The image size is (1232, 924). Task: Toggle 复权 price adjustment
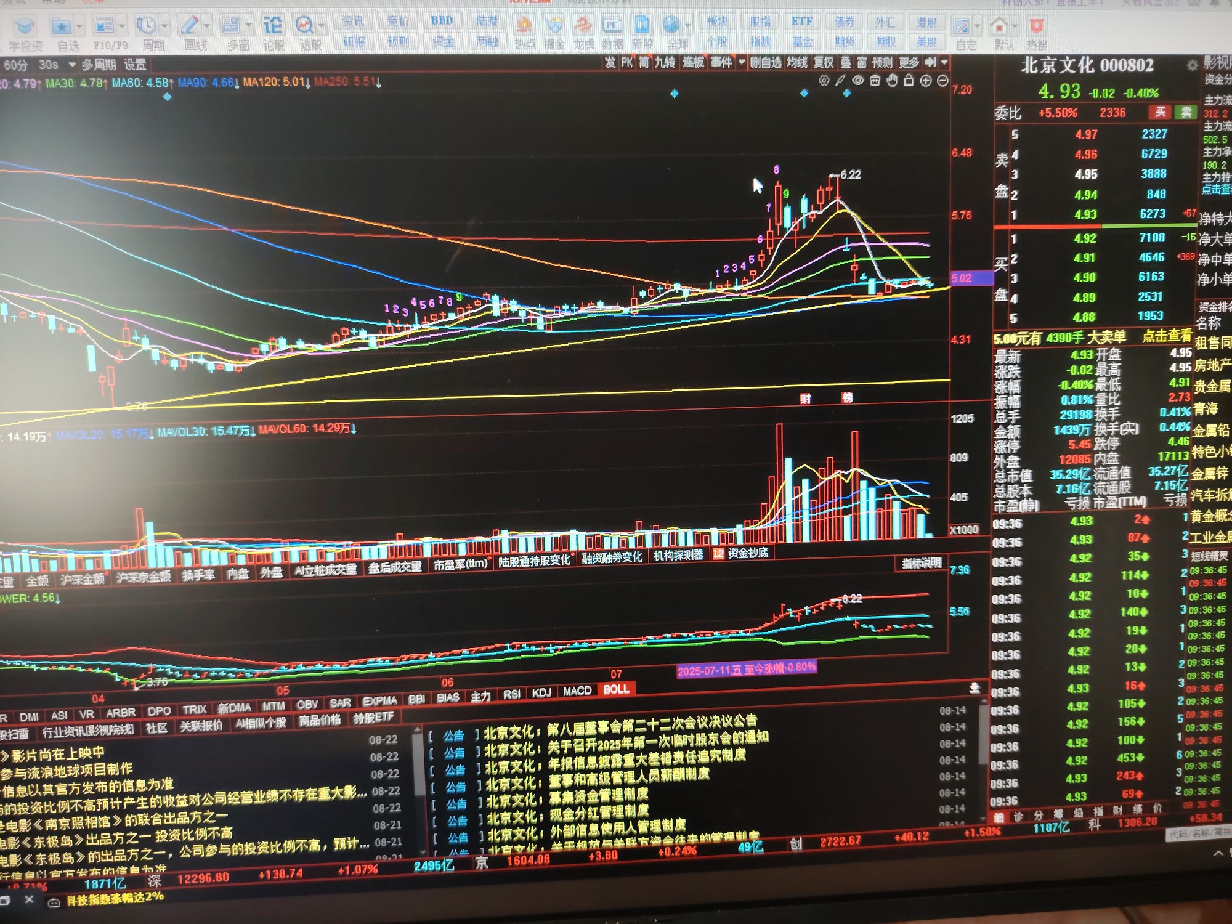coord(824,63)
